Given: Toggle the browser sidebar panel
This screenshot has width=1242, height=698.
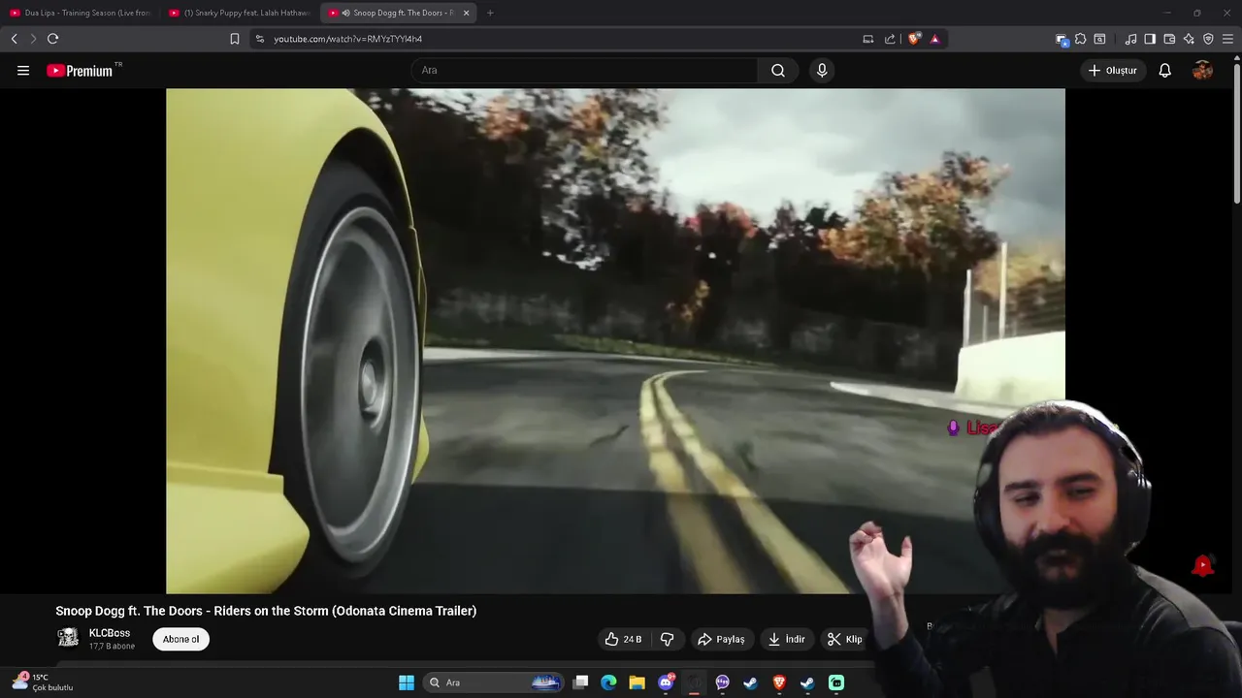Looking at the screenshot, I should coord(1150,39).
